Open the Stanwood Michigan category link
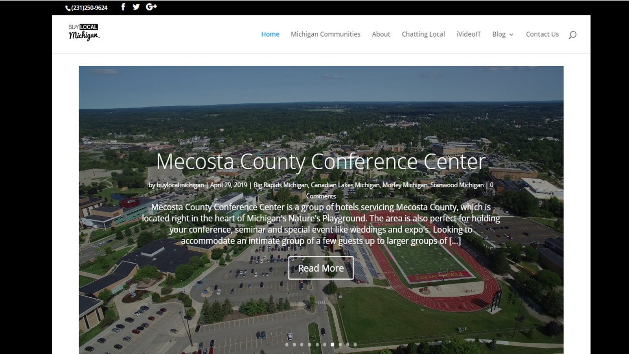The image size is (629, 354). (457, 185)
